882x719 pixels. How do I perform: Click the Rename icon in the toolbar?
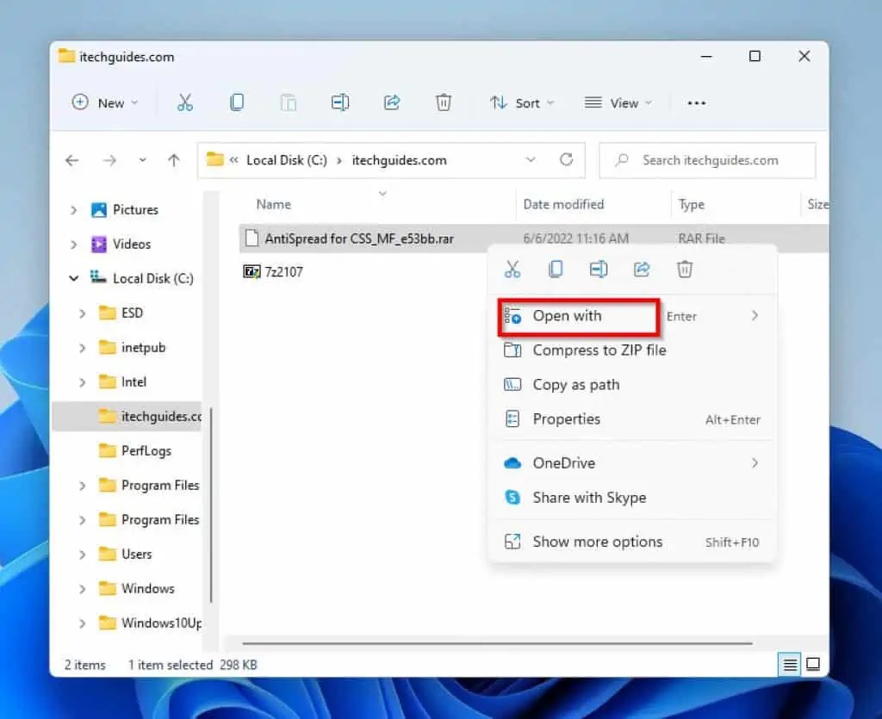[339, 102]
